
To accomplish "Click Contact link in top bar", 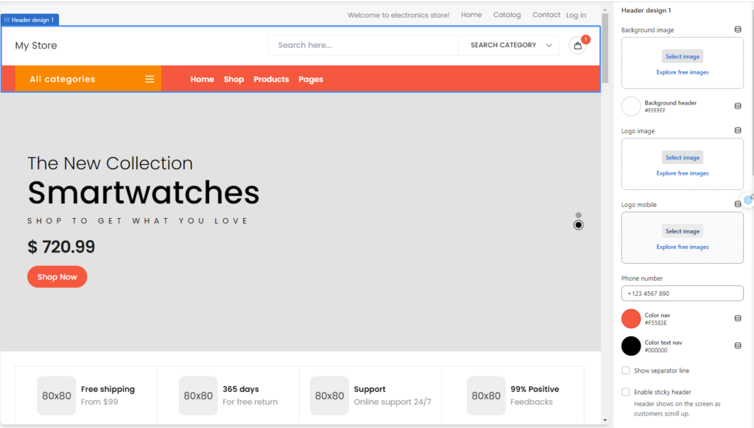I will coord(546,15).
